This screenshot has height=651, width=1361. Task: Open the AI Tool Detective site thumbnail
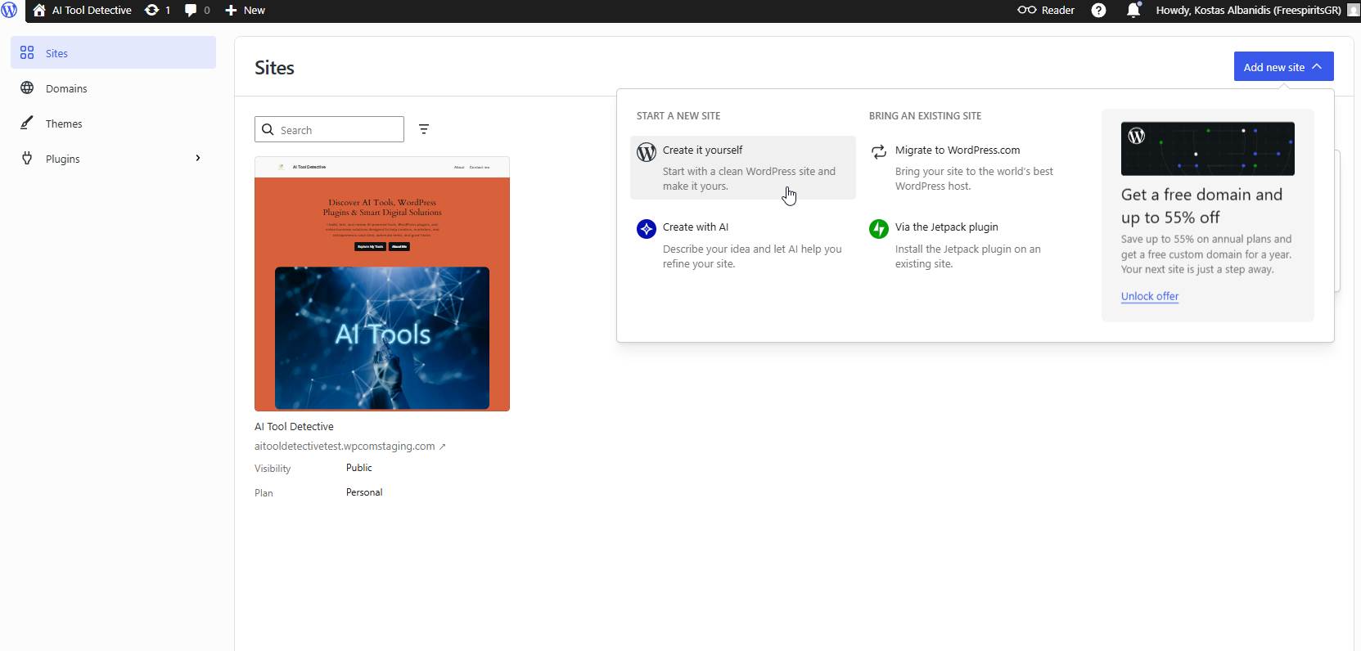coord(382,284)
